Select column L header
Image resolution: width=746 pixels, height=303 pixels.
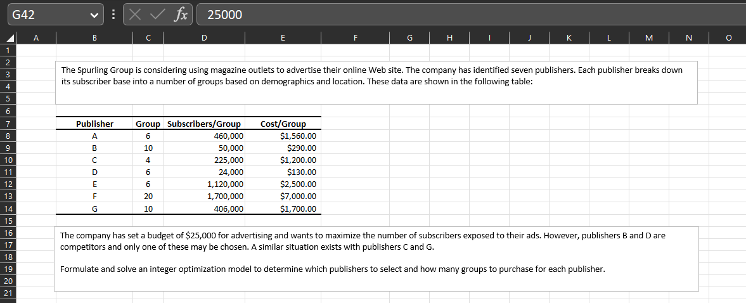(x=610, y=38)
